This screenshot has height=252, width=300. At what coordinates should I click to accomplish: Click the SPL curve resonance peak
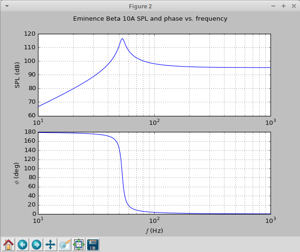(x=122, y=38)
